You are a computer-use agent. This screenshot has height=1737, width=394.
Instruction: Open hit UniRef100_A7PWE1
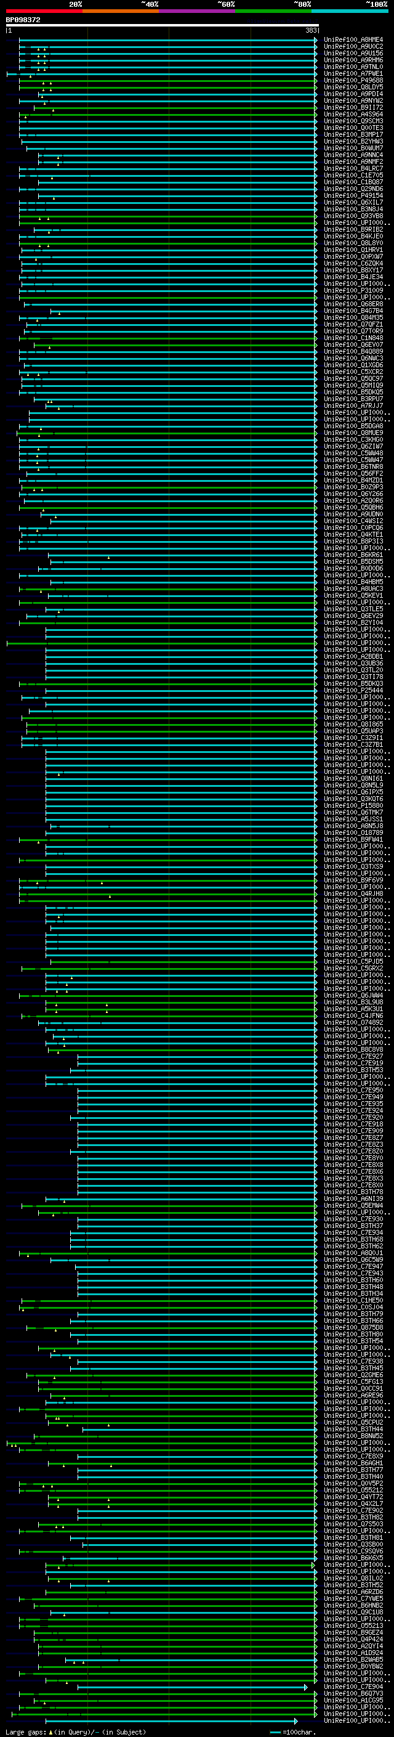click(x=353, y=73)
